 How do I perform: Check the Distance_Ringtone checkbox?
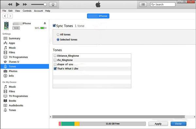pyautogui.click(x=55, y=56)
